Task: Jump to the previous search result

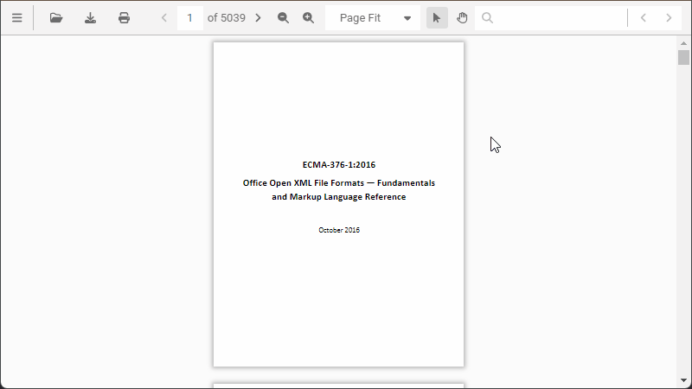Action: [643, 18]
